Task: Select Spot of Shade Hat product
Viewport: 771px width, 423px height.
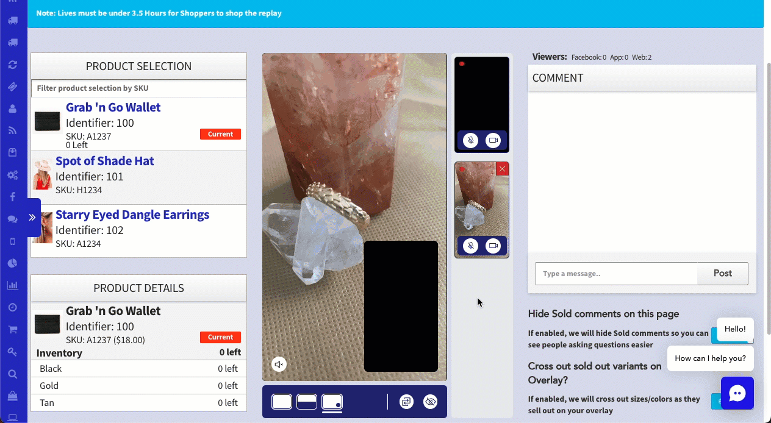Action: point(104,162)
